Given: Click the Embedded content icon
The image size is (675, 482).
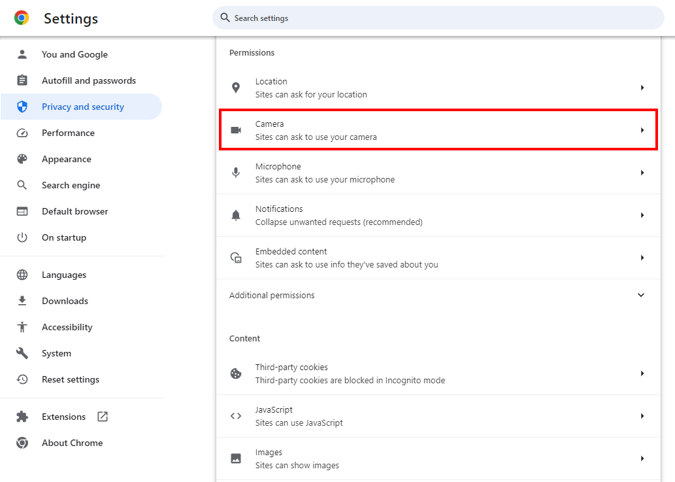Looking at the screenshot, I should [x=236, y=258].
